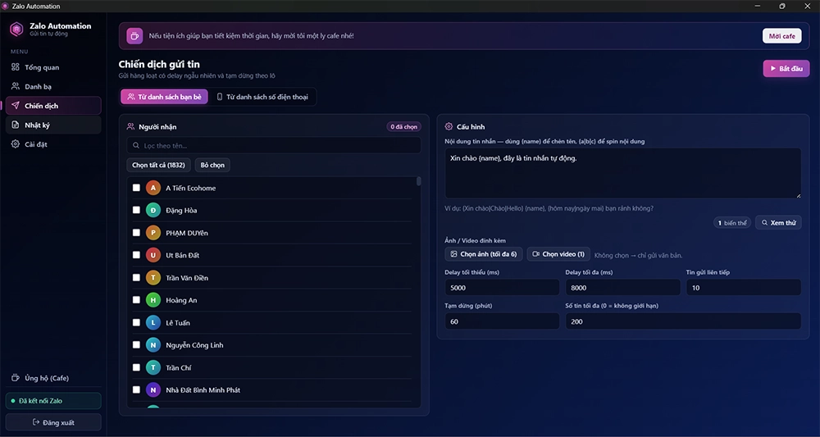The height and width of the screenshot is (437, 820).
Task: Click the Bỏ chọn button
Action: coord(212,165)
